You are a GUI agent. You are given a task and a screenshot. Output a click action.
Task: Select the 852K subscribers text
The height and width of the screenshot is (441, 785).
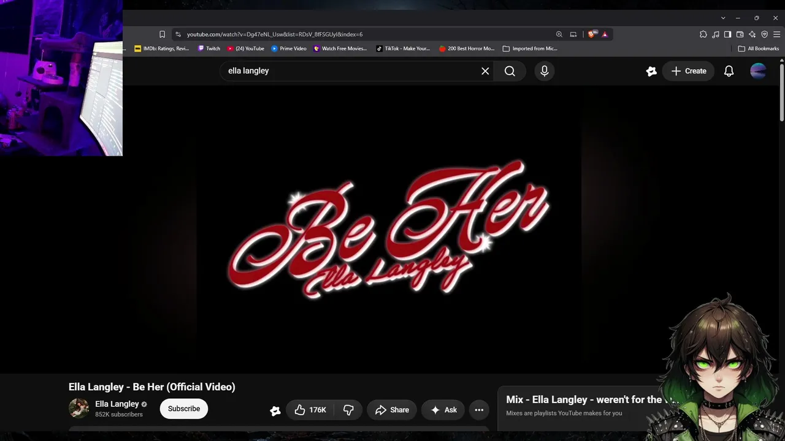pos(119,415)
